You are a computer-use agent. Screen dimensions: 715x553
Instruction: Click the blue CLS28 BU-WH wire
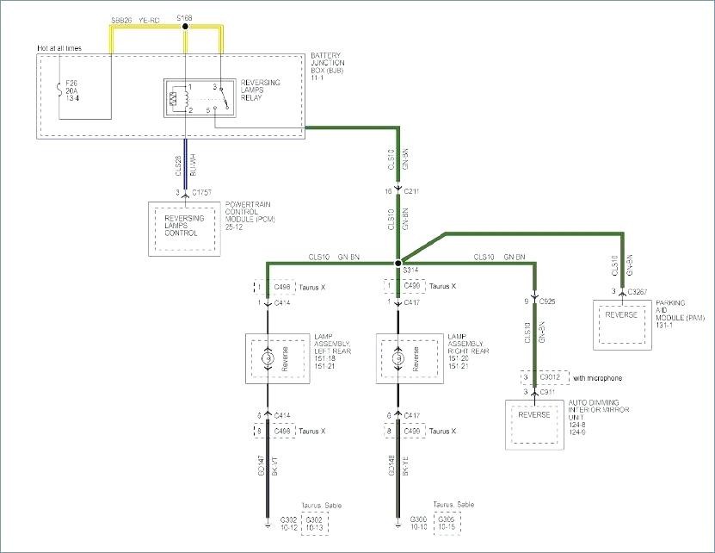click(185, 165)
